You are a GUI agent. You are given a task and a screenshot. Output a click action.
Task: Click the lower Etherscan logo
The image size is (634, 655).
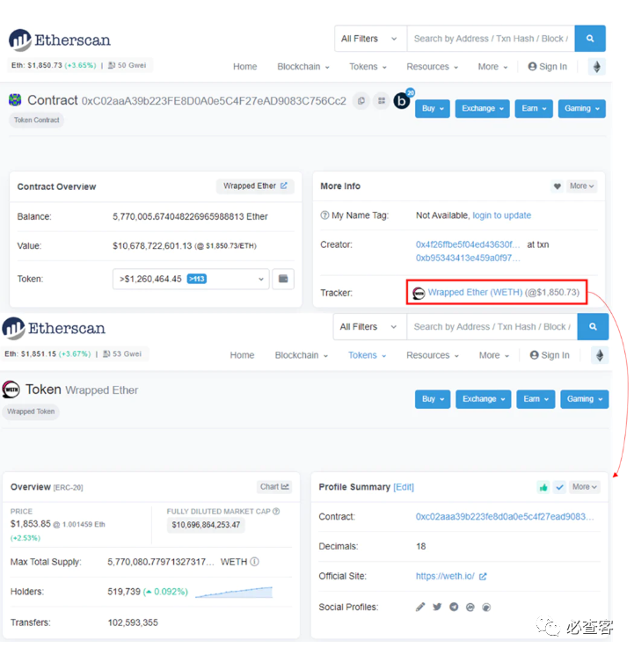coord(54,328)
